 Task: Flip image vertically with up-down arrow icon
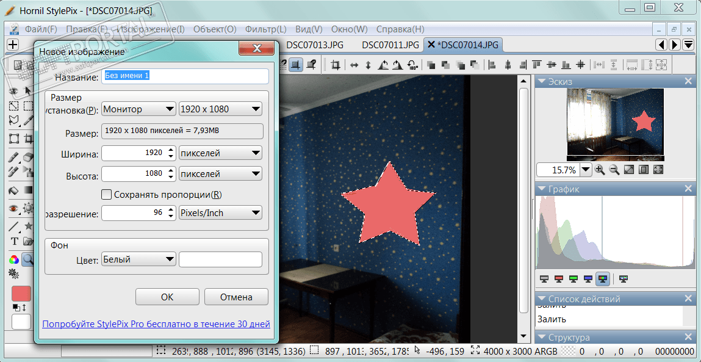pos(368,65)
